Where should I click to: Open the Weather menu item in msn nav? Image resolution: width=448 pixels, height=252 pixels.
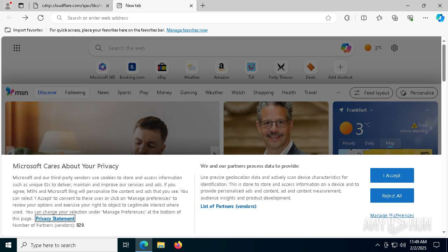[x=214, y=92]
